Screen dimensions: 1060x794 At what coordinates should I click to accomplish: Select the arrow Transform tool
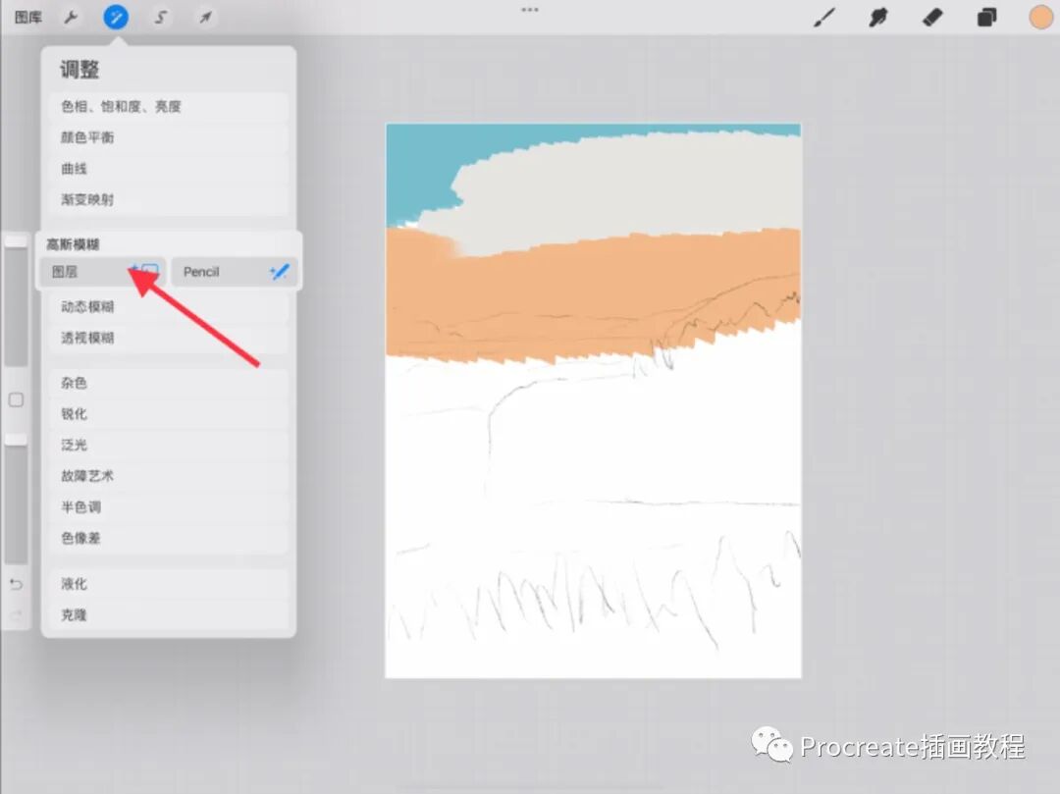point(205,17)
